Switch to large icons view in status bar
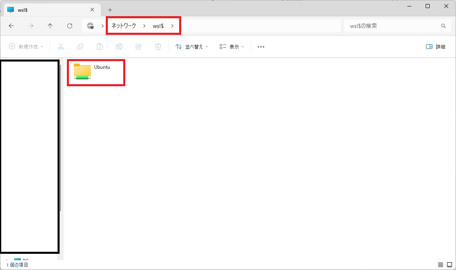456x270 pixels. pyautogui.click(x=449, y=265)
